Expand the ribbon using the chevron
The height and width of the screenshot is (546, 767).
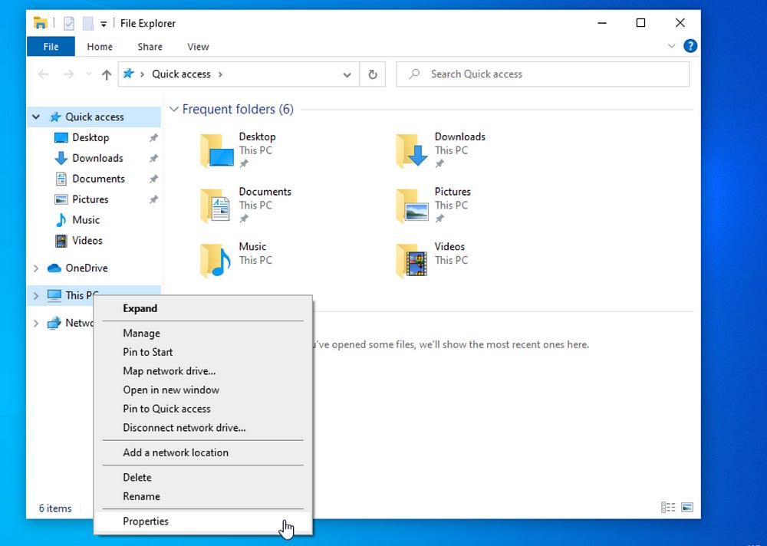tap(672, 46)
